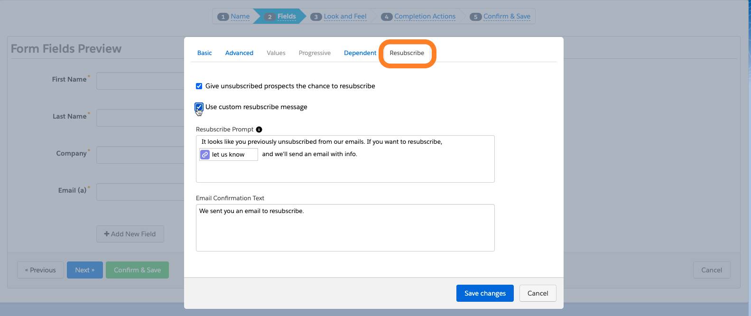Switch to the Basic tab
This screenshot has height=316, width=751.
point(204,53)
